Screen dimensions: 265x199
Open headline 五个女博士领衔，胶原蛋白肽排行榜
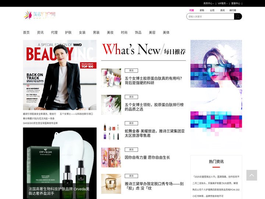pos(154,107)
